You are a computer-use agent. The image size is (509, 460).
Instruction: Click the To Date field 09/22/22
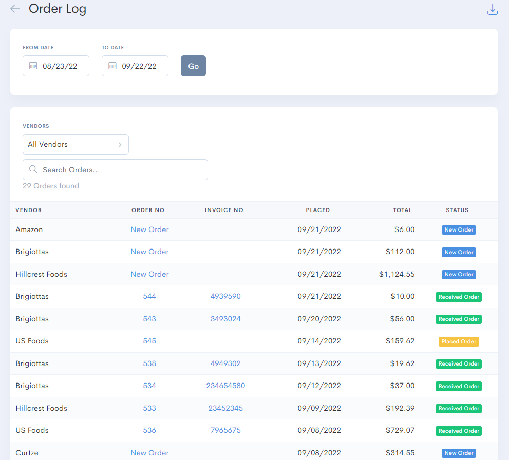tap(139, 66)
